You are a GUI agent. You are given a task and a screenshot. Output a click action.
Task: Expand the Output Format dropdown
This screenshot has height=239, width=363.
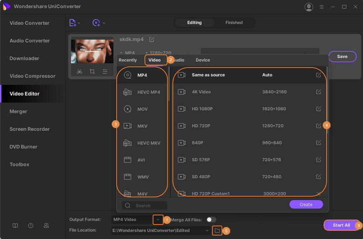pyautogui.click(x=158, y=219)
